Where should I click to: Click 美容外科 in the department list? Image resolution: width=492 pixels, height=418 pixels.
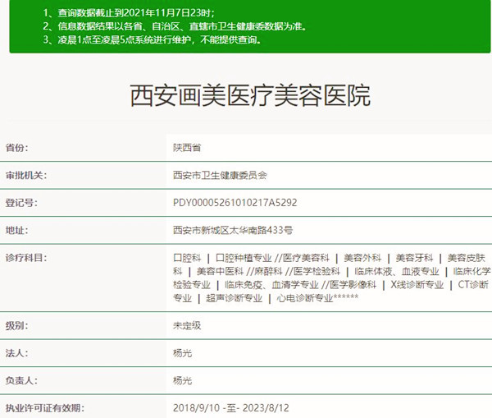pyautogui.click(x=362, y=258)
